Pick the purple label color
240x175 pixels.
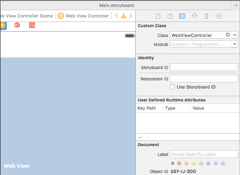click(216, 163)
